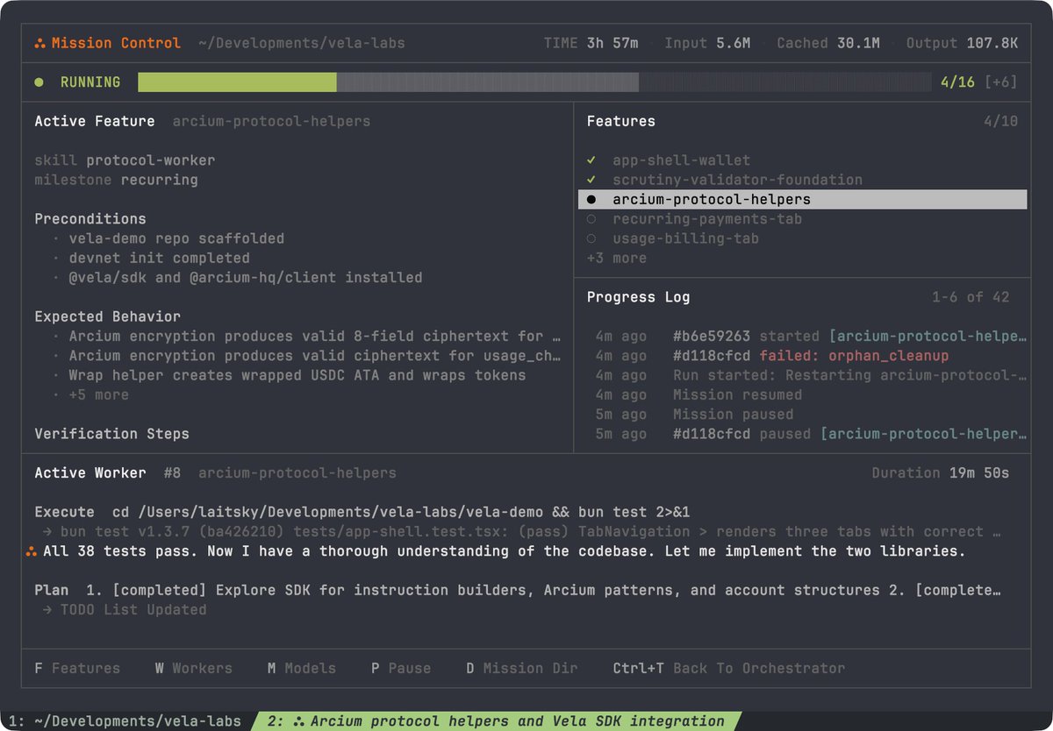Click 'Wrap helper creates wrapped USDC ATA' item
The image size is (1053, 731).
297,375
